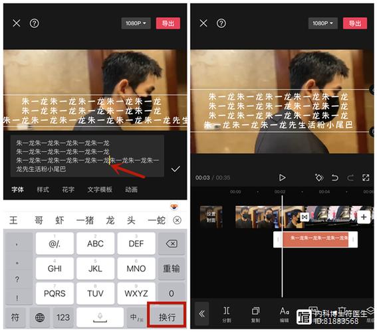The height and width of the screenshot is (332, 377).
Task: Tap the ABC key
Action: (x=96, y=244)
